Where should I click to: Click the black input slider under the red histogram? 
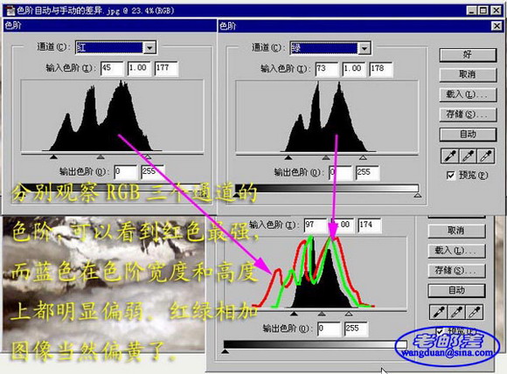pyautogui.click(x=53, y=156)
